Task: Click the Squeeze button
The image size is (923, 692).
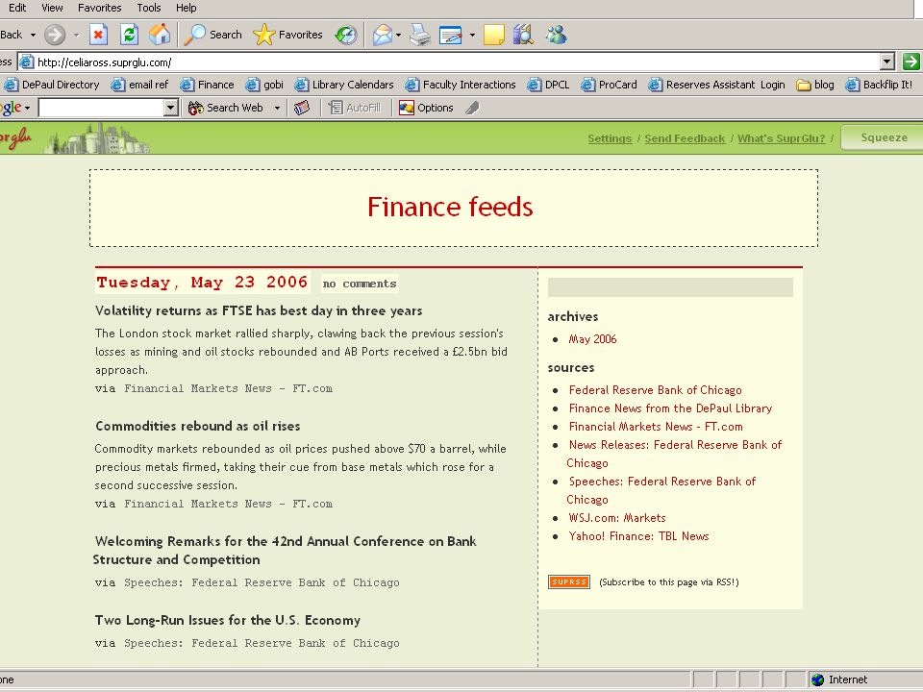Action: tap(884, 137)
